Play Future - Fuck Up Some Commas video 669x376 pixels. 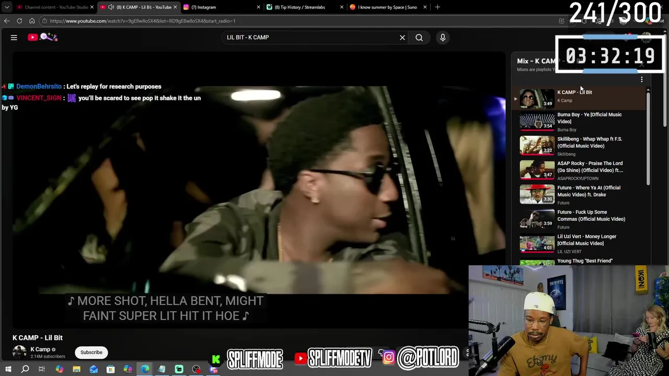tap(579, 219)
